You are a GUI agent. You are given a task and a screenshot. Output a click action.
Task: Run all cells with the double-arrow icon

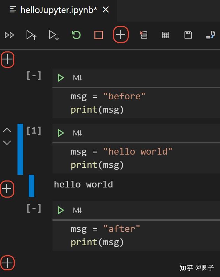9,35
